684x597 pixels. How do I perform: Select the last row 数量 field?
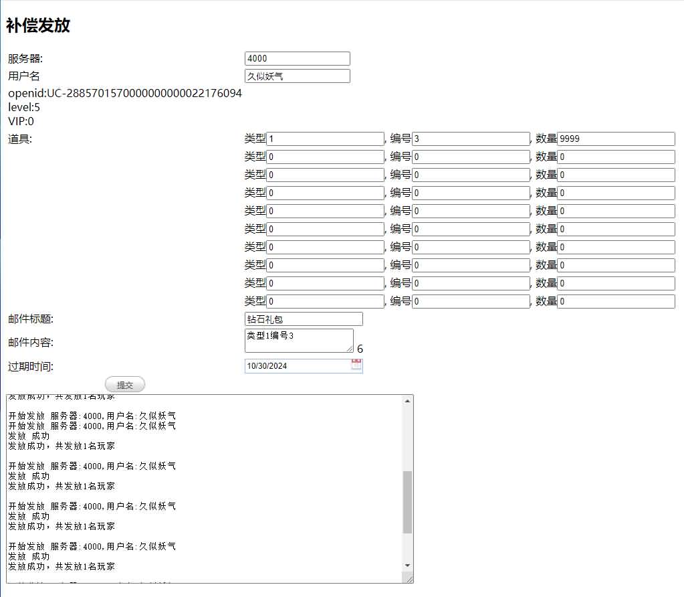(616, 302)
